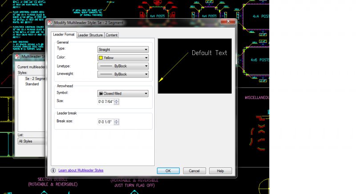The image size is (356, 194).
Task: Click the arrowhead Size input field
Action: tap(106, 102)
